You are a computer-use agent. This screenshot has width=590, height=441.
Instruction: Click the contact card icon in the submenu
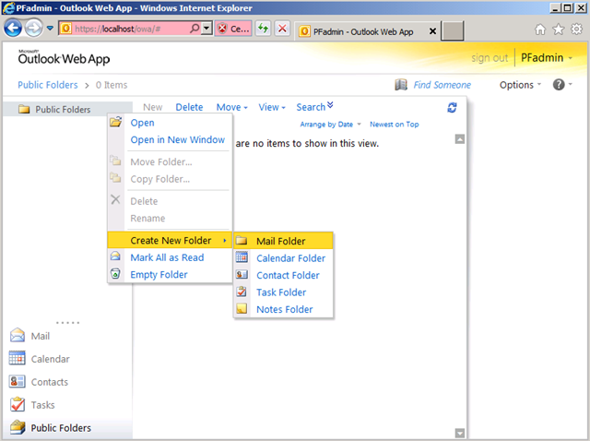point(242,275)
